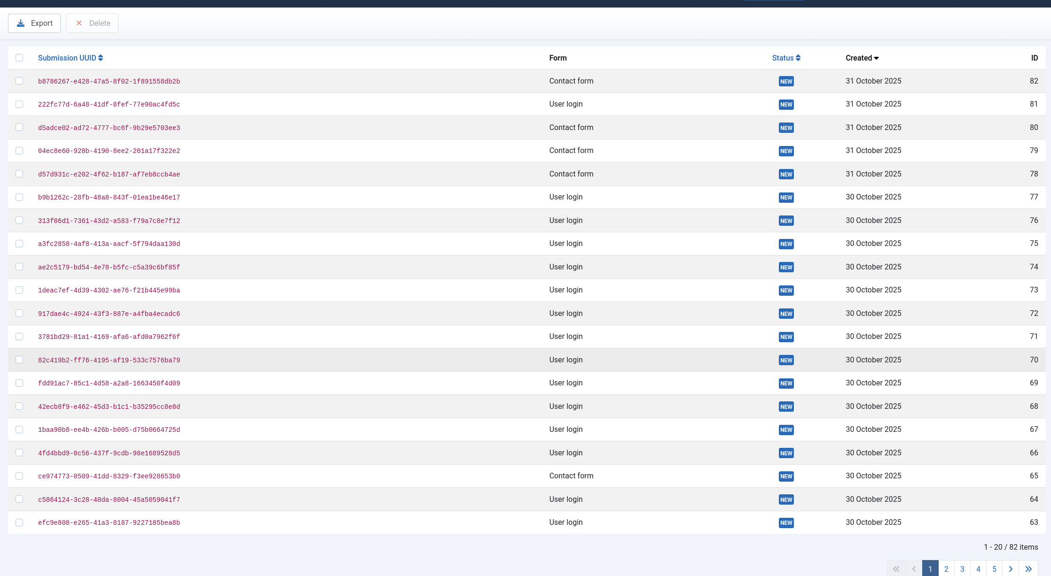This screenshot has height=576, width=1051.
Task: Open page 2 of submissions
Action: [946, 568]
